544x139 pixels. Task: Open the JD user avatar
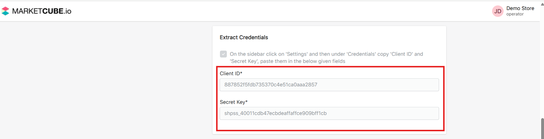498,11
